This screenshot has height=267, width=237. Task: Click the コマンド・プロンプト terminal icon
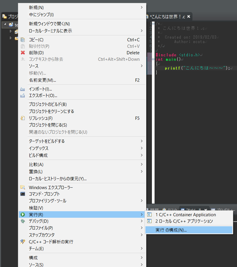click(x=23, y=194)
